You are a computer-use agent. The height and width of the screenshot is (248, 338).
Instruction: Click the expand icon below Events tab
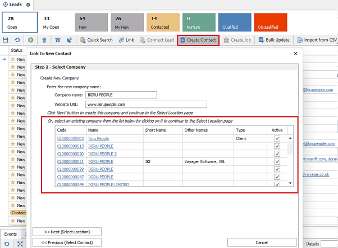click(x=20, y=244)
